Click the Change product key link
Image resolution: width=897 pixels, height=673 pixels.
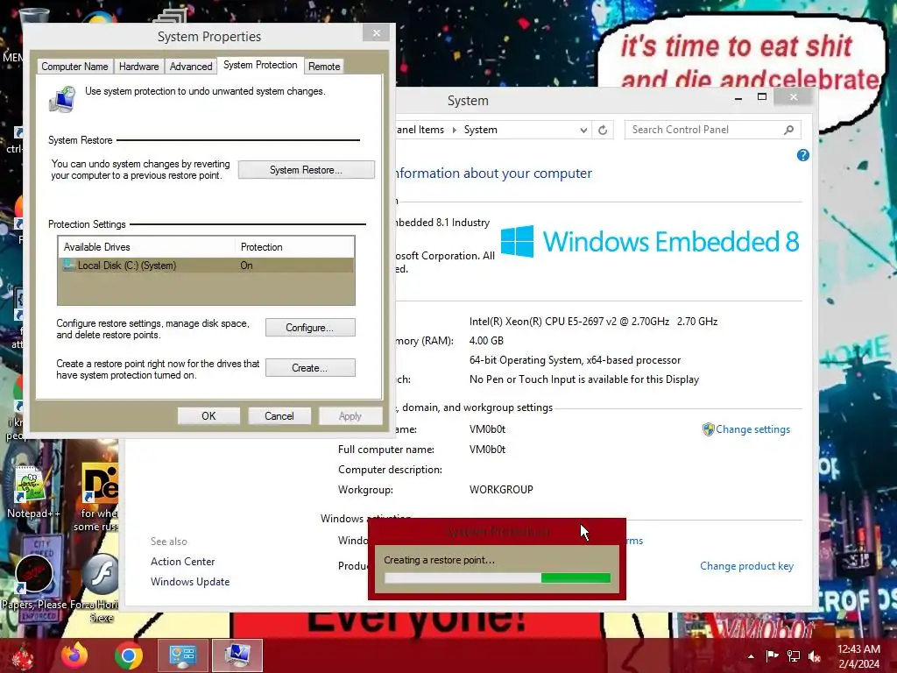pyautogui.click(x=746, y=566)
